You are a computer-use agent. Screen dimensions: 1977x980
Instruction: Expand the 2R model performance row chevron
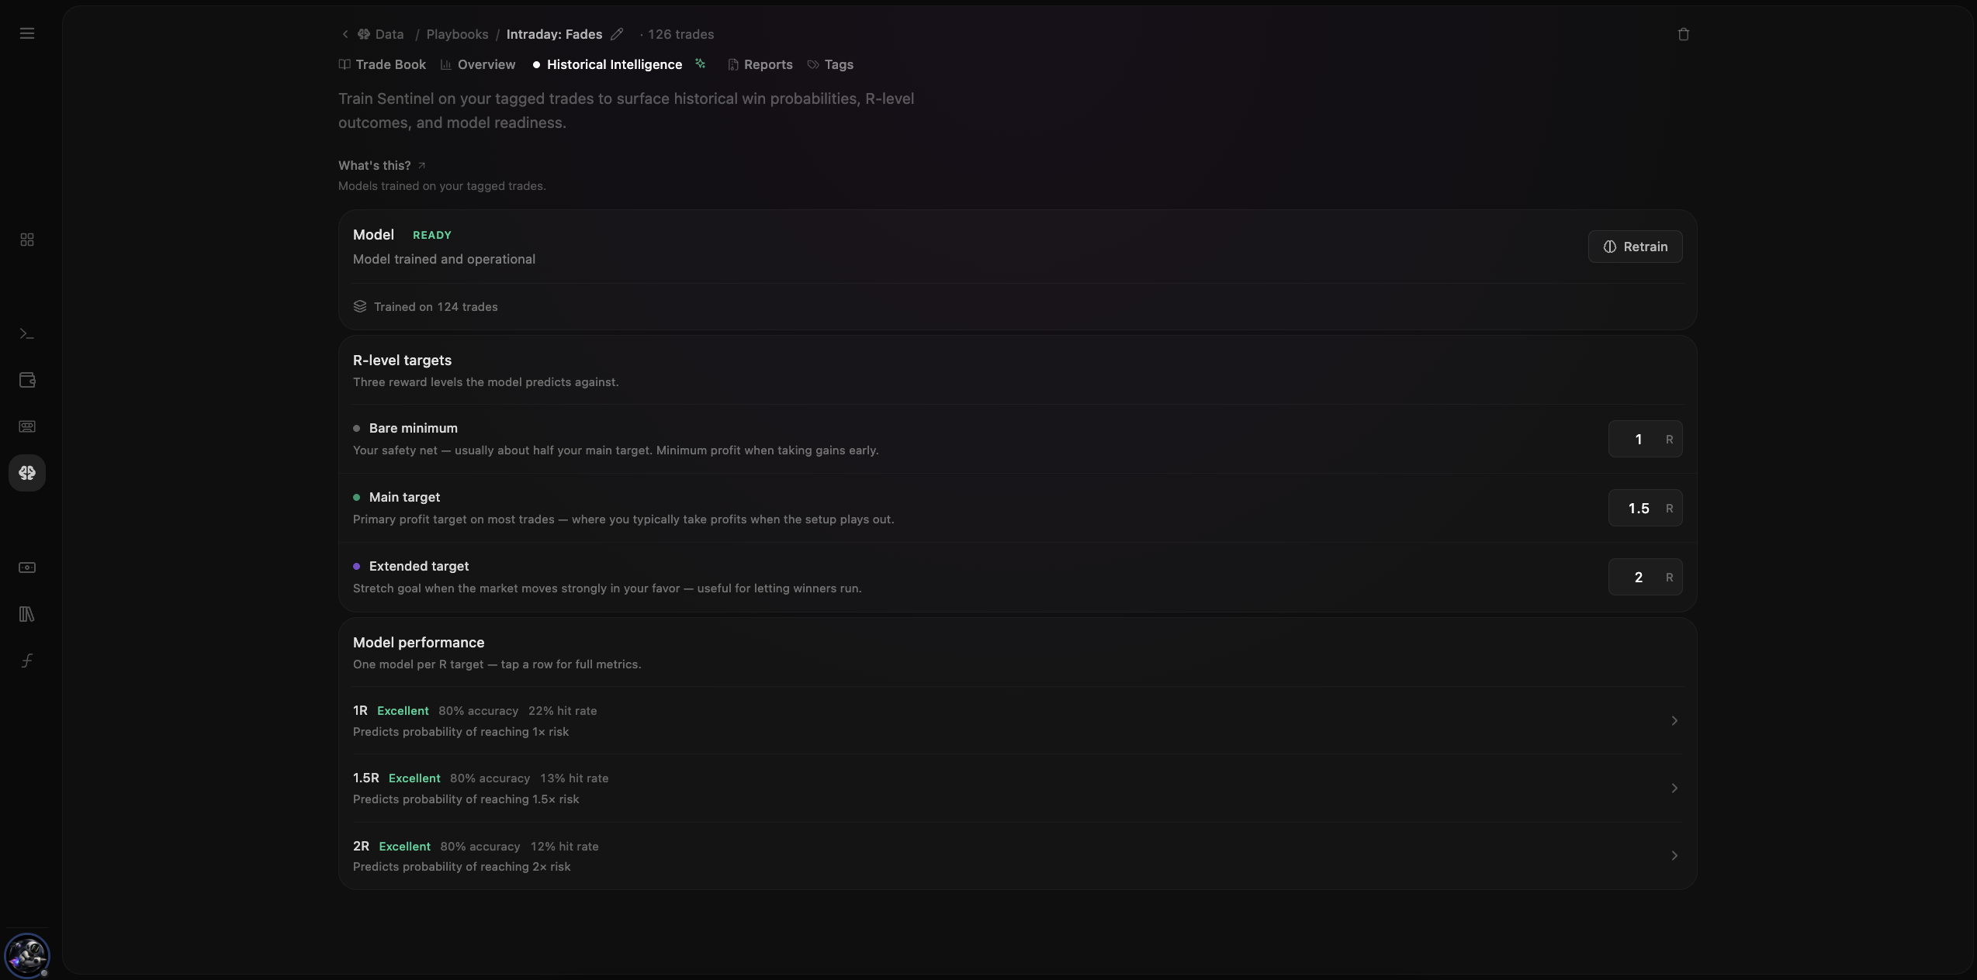tap(1674, 856)
